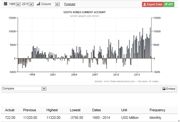Click the green API button

coord(169,4)
